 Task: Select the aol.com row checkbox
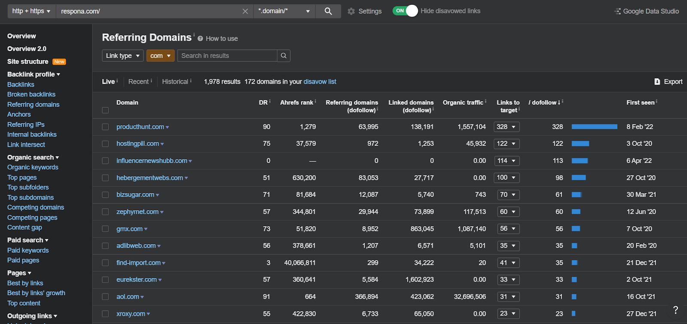[105, 297]
